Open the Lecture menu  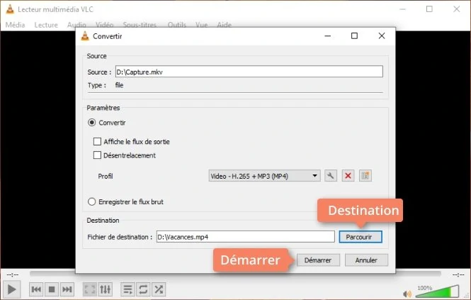pyautogui.click(x=46, y=25)
